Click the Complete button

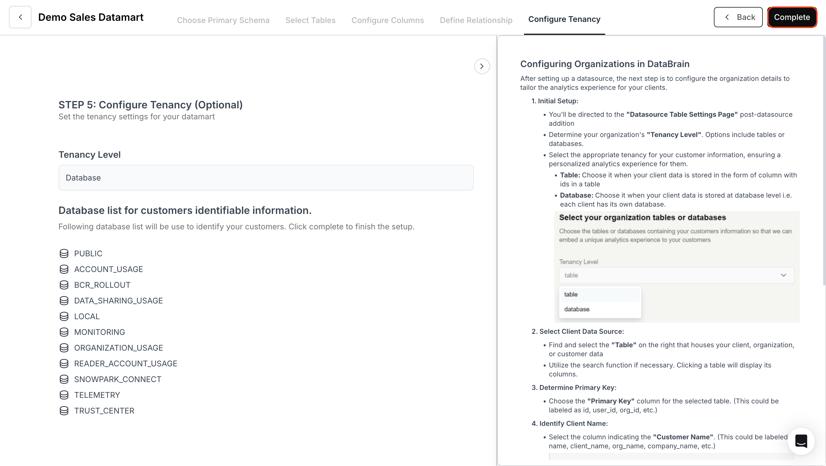pos(792,17)
